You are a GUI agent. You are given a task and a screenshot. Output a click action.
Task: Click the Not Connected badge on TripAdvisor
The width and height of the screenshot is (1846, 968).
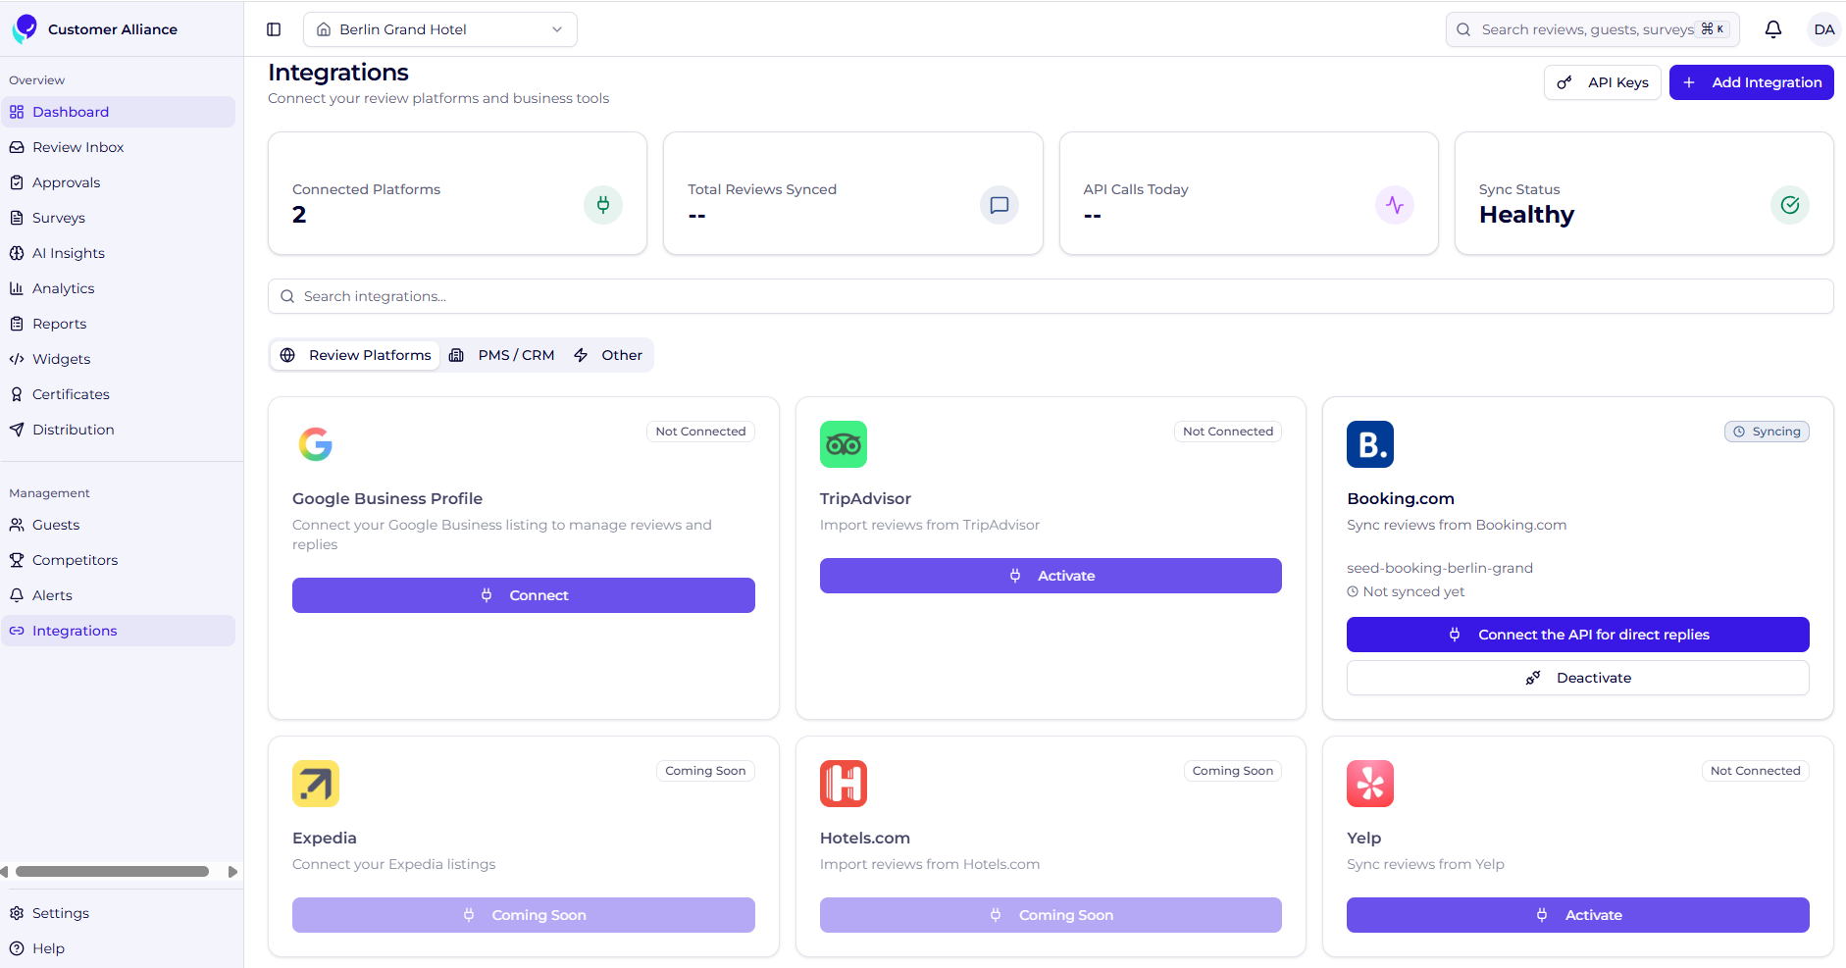(1227, 432)
